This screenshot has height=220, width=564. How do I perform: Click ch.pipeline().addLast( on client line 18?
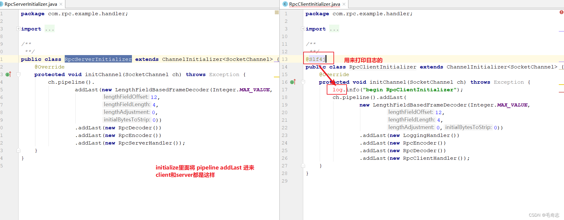[x=369, y=97]
